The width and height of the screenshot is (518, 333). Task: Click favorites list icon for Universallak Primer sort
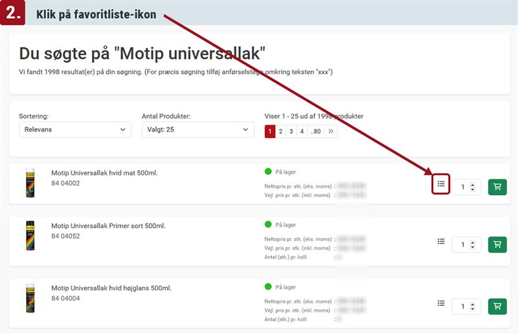pos(441,241)
